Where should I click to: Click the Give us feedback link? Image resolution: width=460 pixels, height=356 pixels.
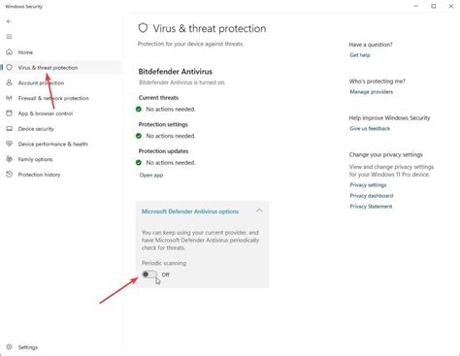(370, 128)
